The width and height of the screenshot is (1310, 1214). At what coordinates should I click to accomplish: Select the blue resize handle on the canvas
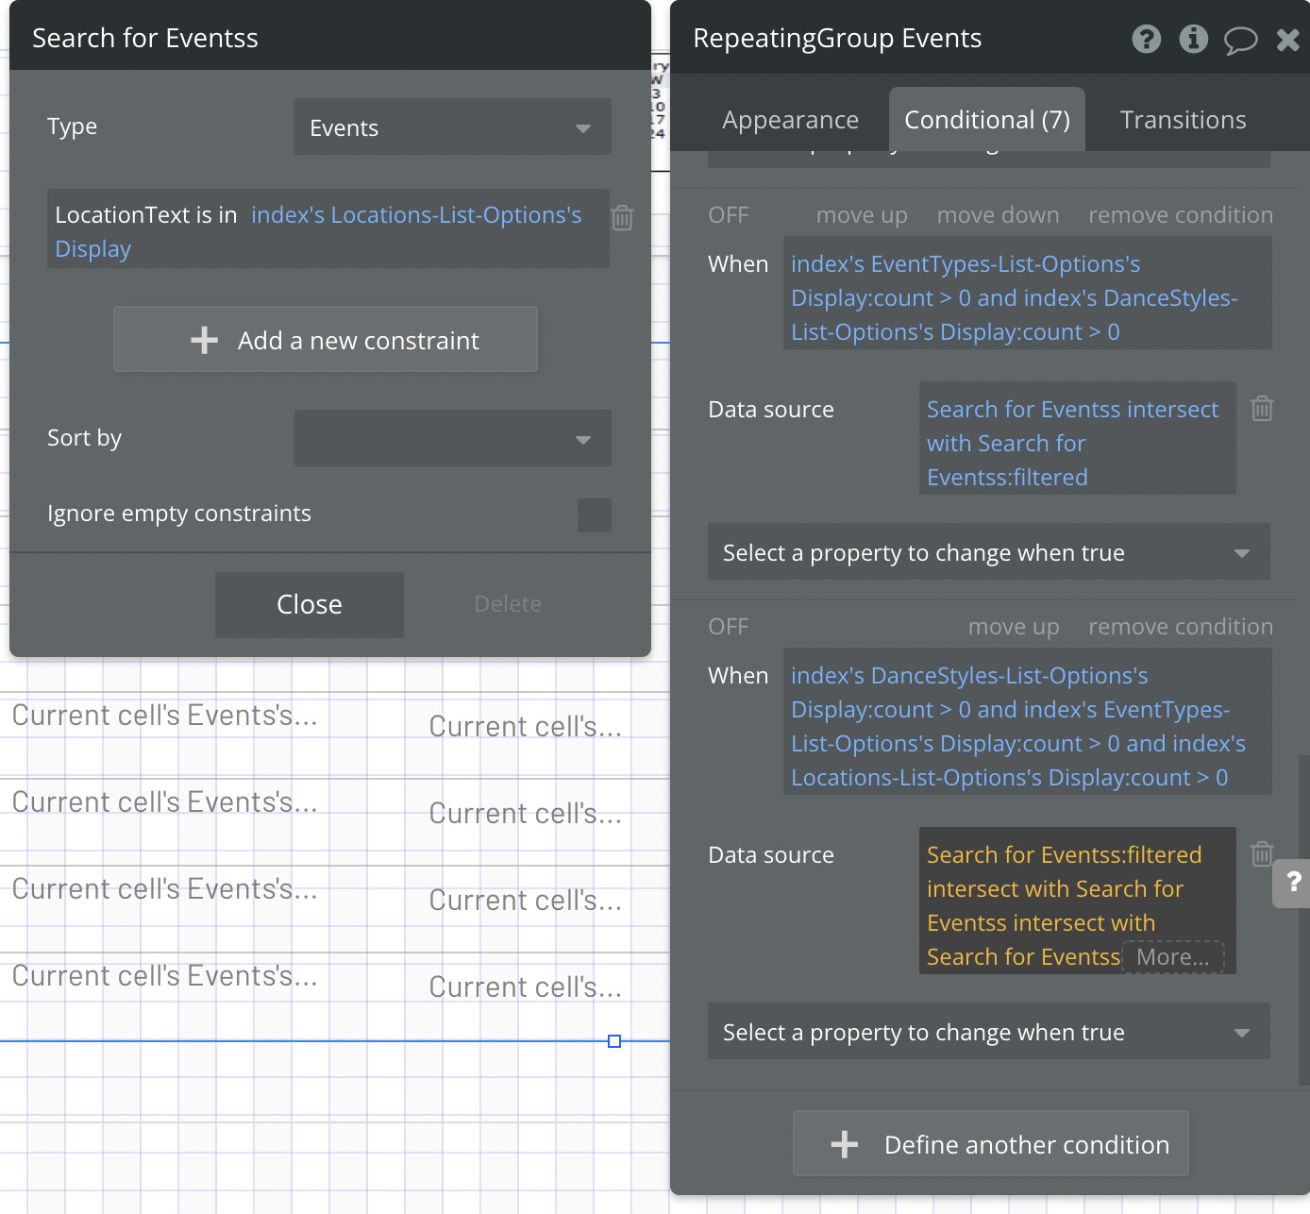coord(614,1041)
